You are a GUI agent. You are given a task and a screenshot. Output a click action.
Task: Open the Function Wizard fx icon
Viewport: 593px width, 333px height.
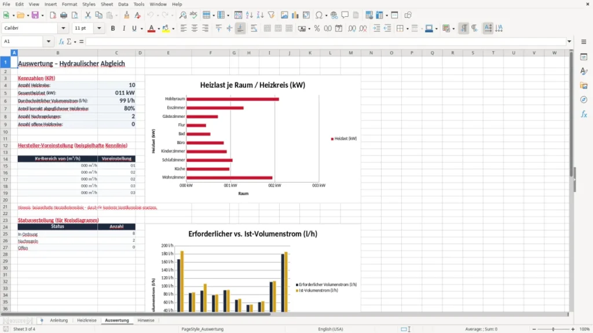[61, 42]
